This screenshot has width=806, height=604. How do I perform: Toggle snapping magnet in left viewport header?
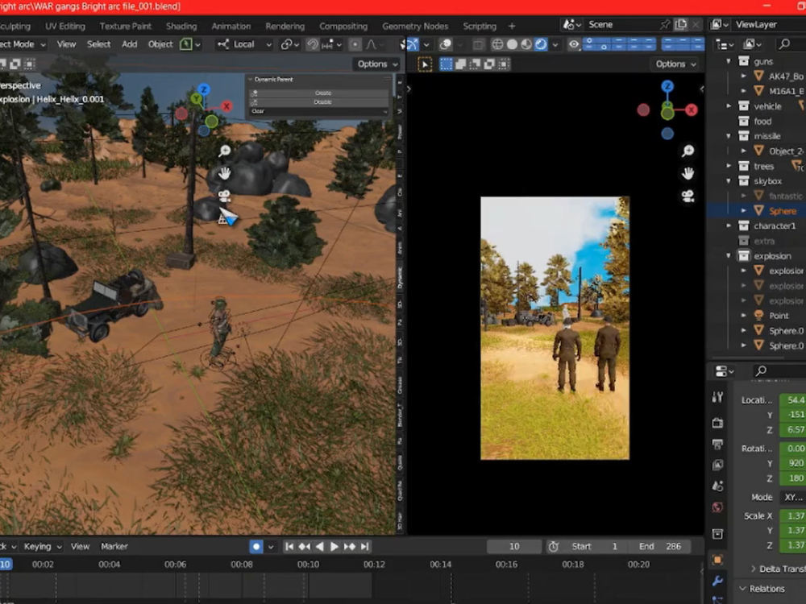[x=313, y=44]
